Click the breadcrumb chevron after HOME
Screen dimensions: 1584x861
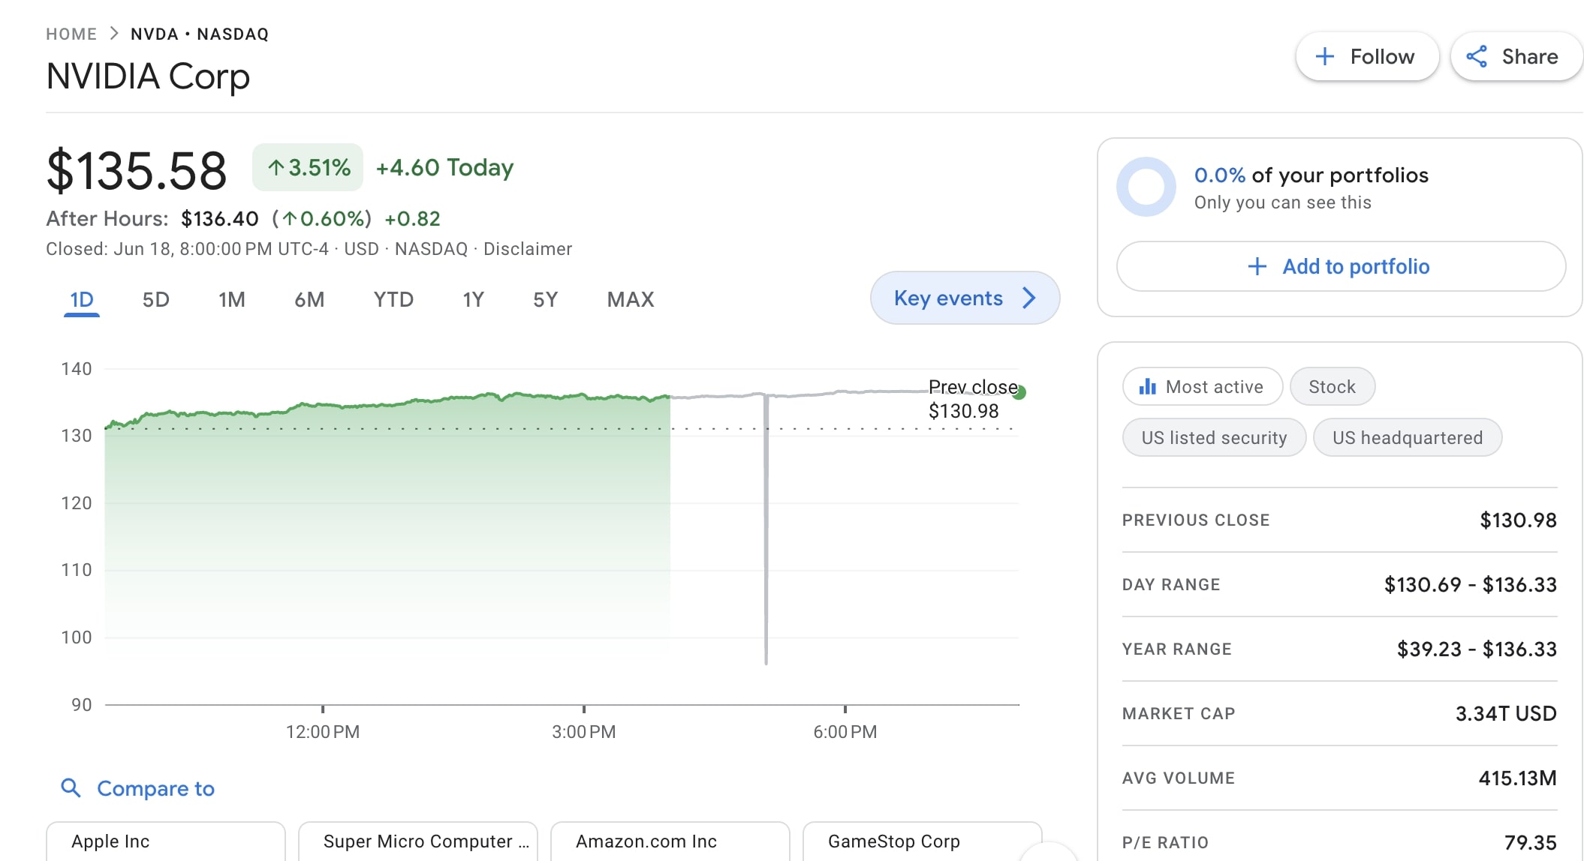114,34
